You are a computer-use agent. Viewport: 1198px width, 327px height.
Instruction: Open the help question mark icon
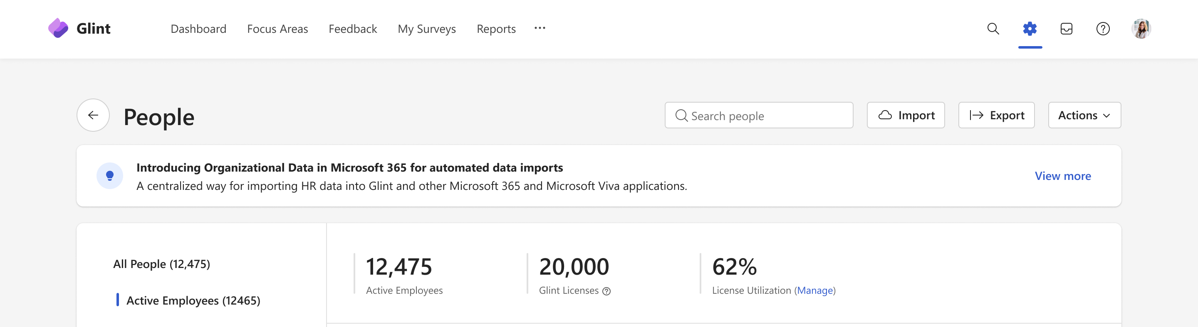[x=1103, y=29]
